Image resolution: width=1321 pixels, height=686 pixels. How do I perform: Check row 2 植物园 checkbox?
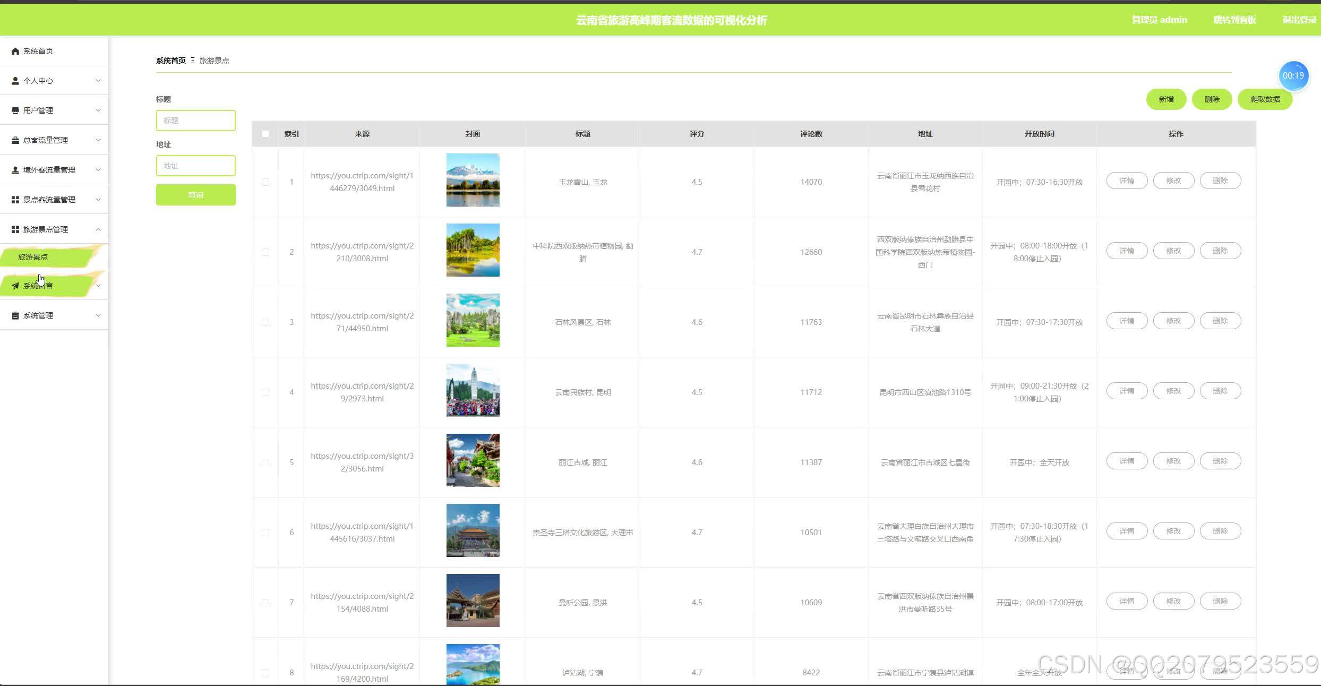(x=265, y=252)
